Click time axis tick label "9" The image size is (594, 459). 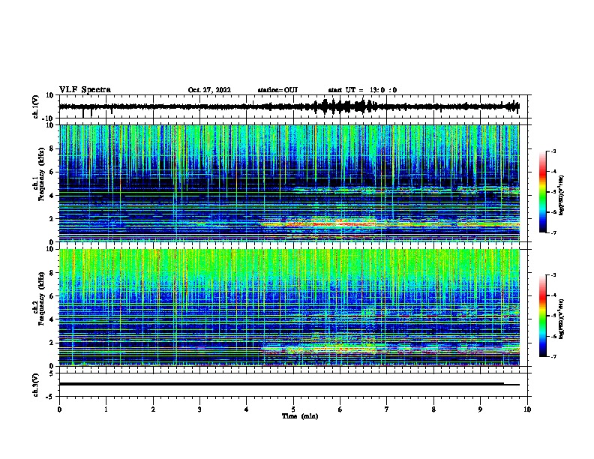[480, 409]
